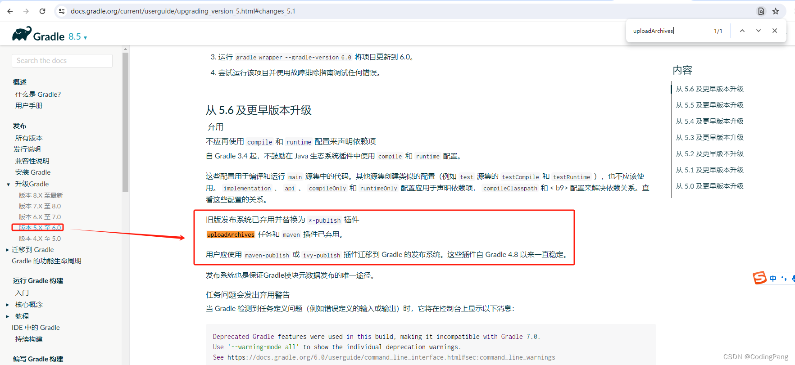
Task: Click the sidebar vertical scrollbar
Action: [126, 122]
